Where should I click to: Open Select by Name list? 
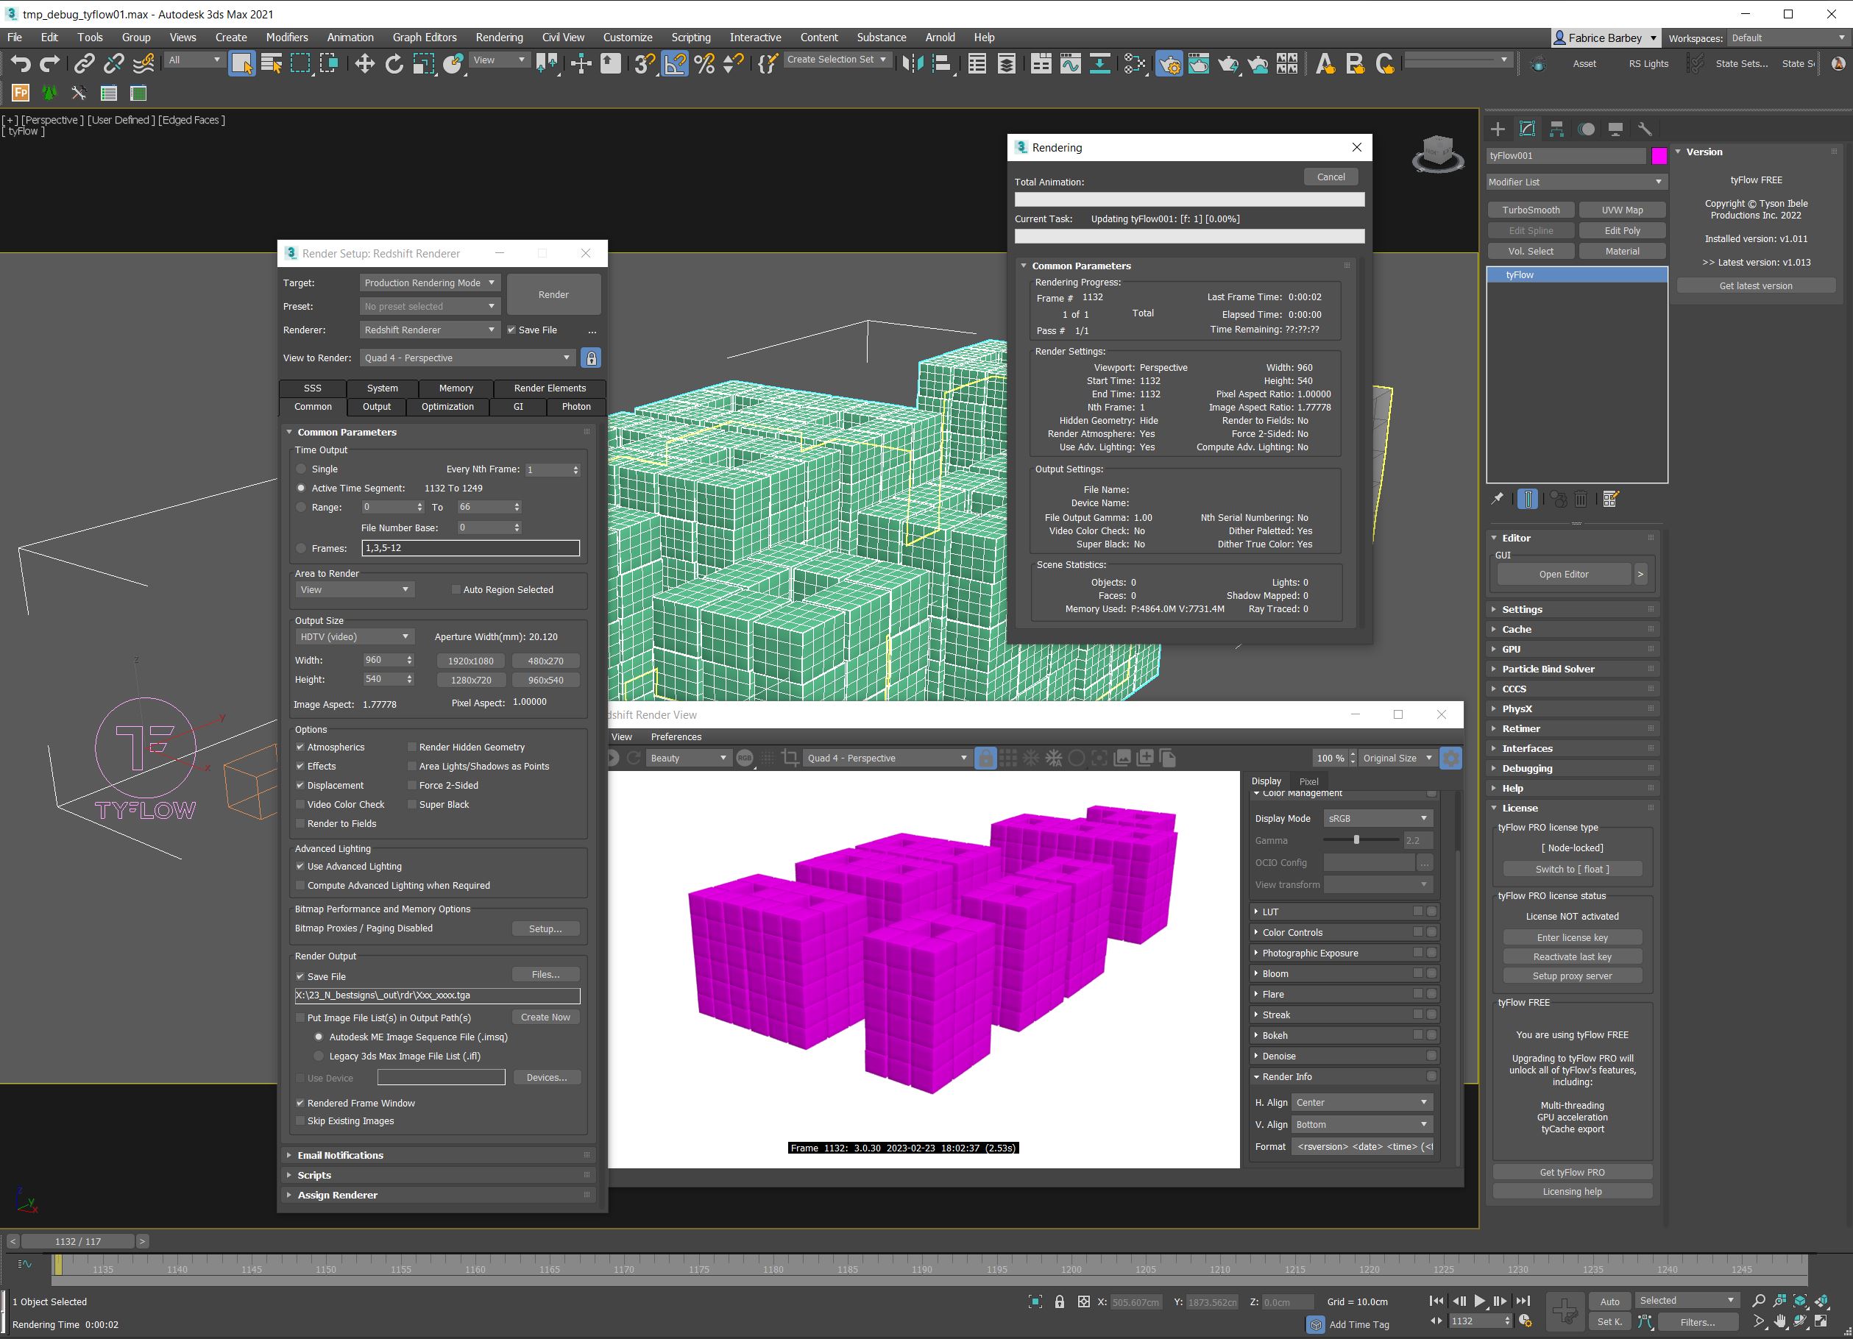point(272,64)
